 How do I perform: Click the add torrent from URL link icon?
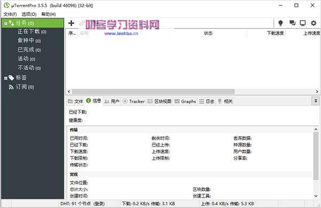(82, 23)
